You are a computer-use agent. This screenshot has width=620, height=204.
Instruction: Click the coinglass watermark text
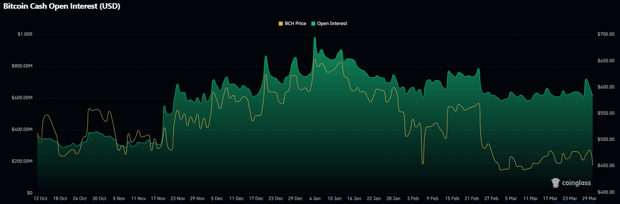coord(576,183)
